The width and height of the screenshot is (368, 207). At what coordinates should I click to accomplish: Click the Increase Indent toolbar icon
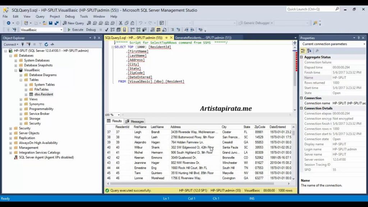point(192,30)
